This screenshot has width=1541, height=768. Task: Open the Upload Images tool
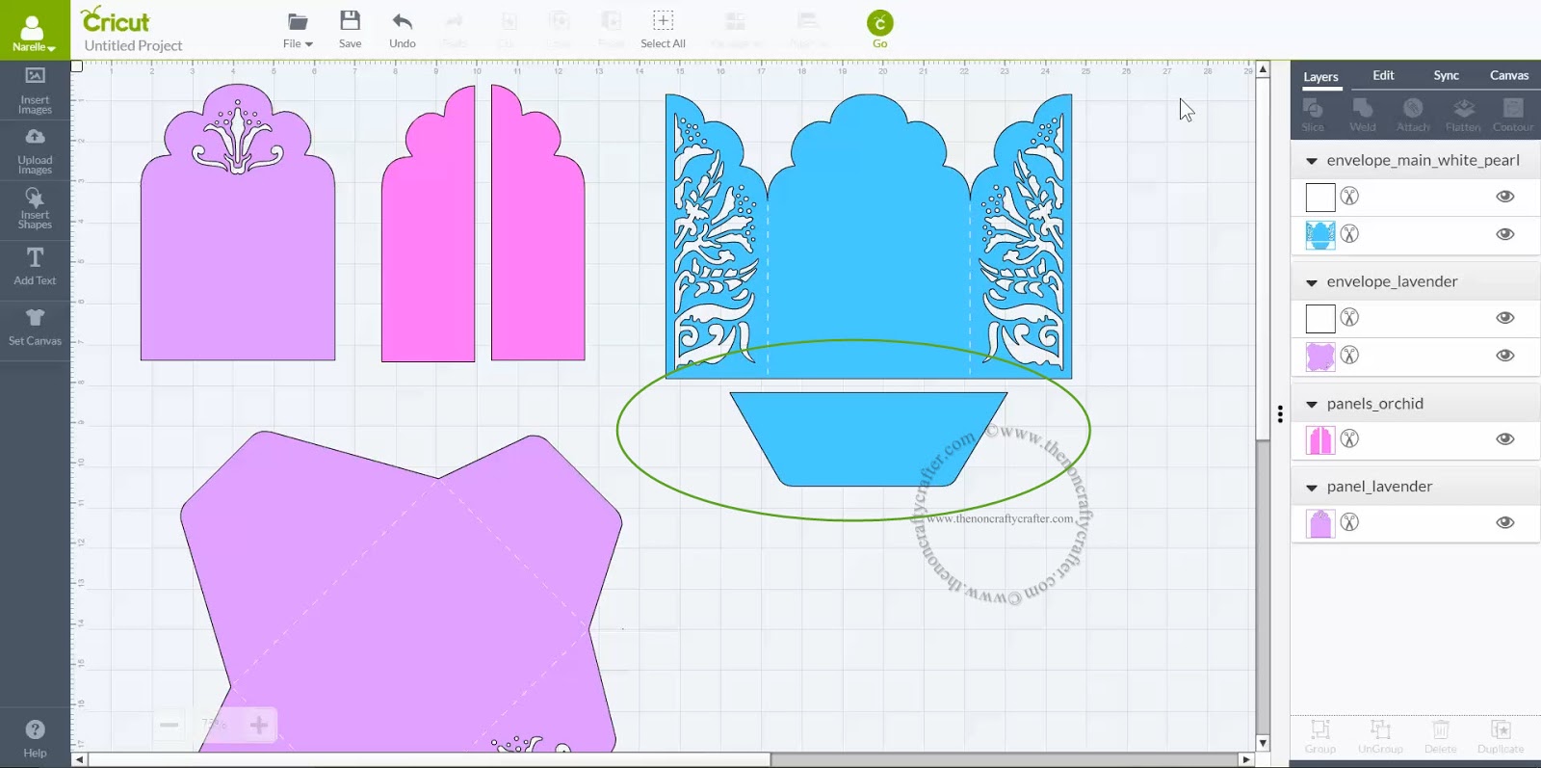[x=35, y=151]
